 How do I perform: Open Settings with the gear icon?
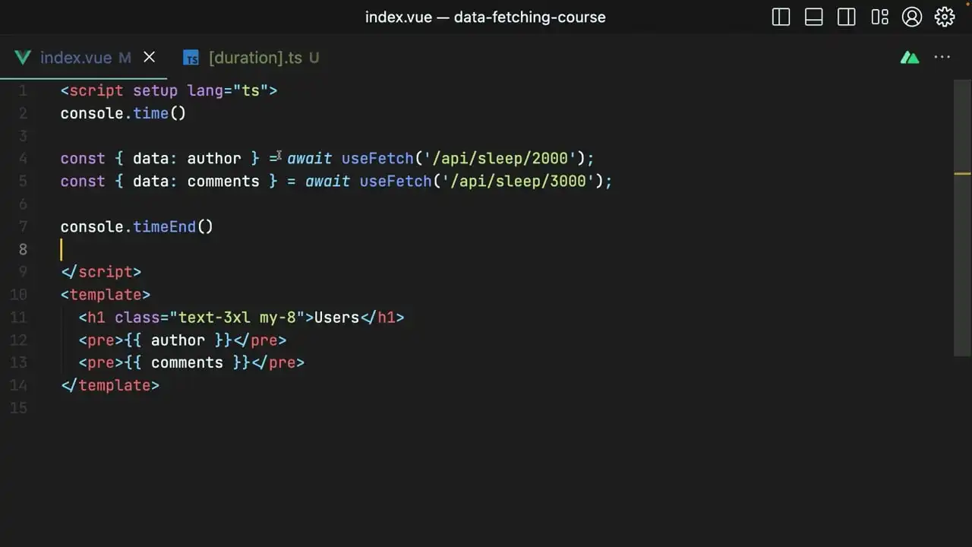944,17
